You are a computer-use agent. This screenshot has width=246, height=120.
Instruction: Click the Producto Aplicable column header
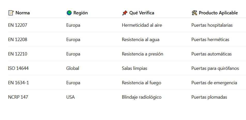(218, 13)
